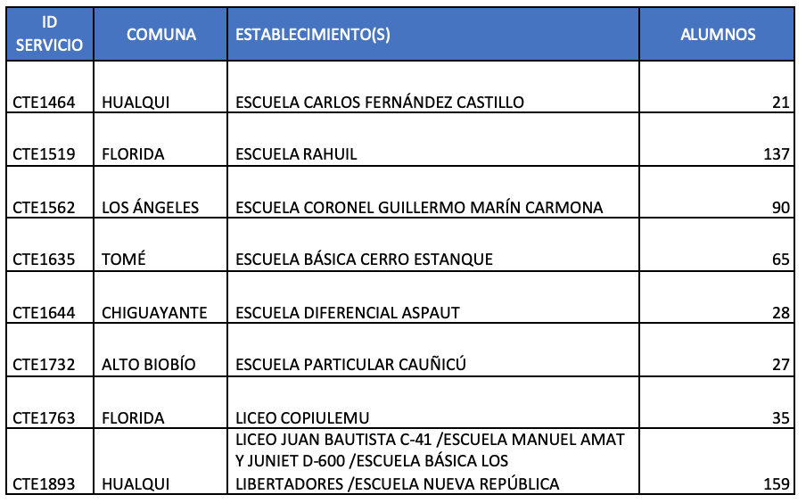Click ESCUELA PARTICULAR CAUÑICÚ cell
The width and height of the screenshot is (806, 503).
[351, 364]
